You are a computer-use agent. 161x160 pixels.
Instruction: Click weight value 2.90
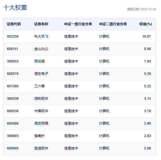tap(147, 123)
